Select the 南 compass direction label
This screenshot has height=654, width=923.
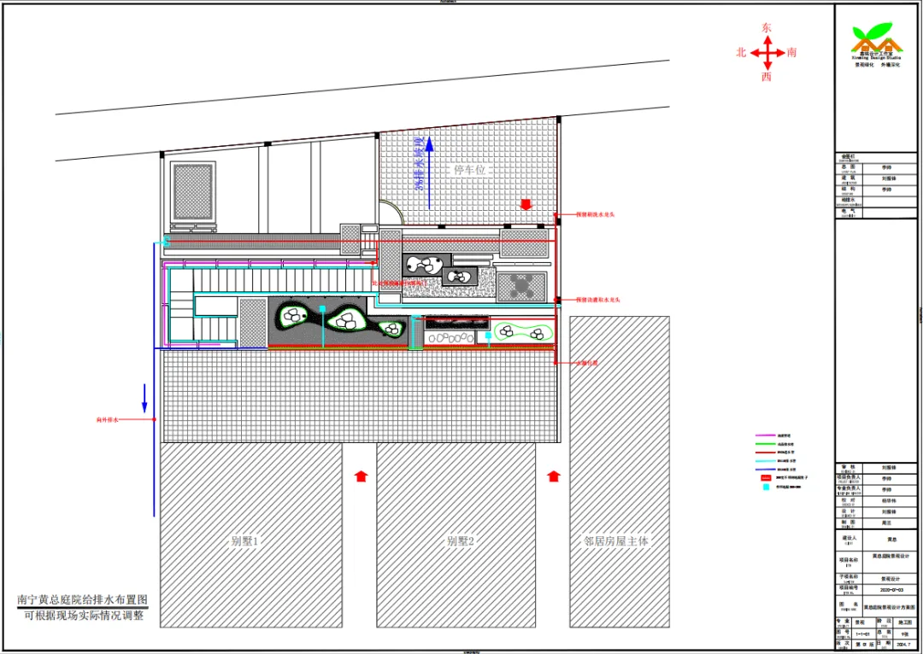(791, 52)
